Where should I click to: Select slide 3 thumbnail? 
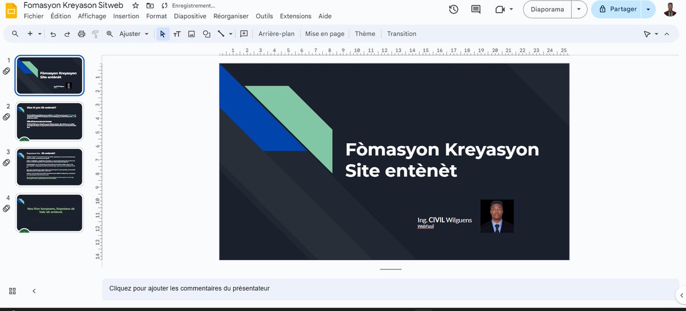click(x=50, y=167)
